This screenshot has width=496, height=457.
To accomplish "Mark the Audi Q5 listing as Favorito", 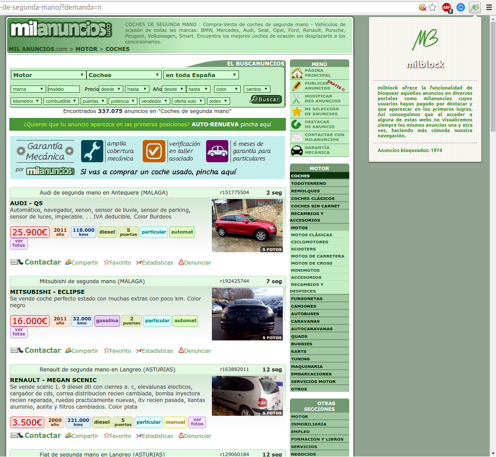I will click(x=117, y=262).
